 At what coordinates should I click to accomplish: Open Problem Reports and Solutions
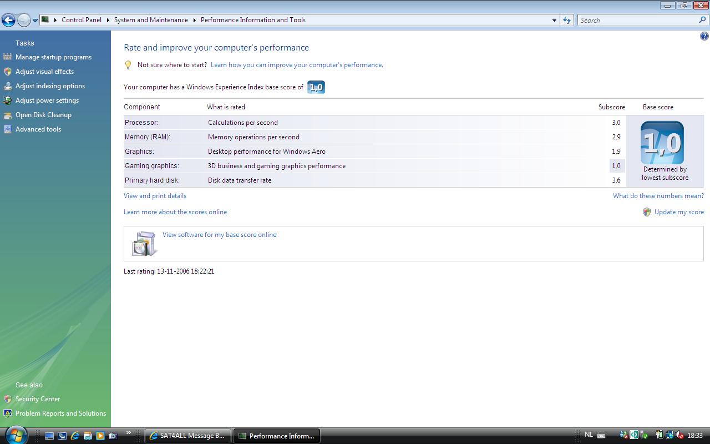click(60, 413)
